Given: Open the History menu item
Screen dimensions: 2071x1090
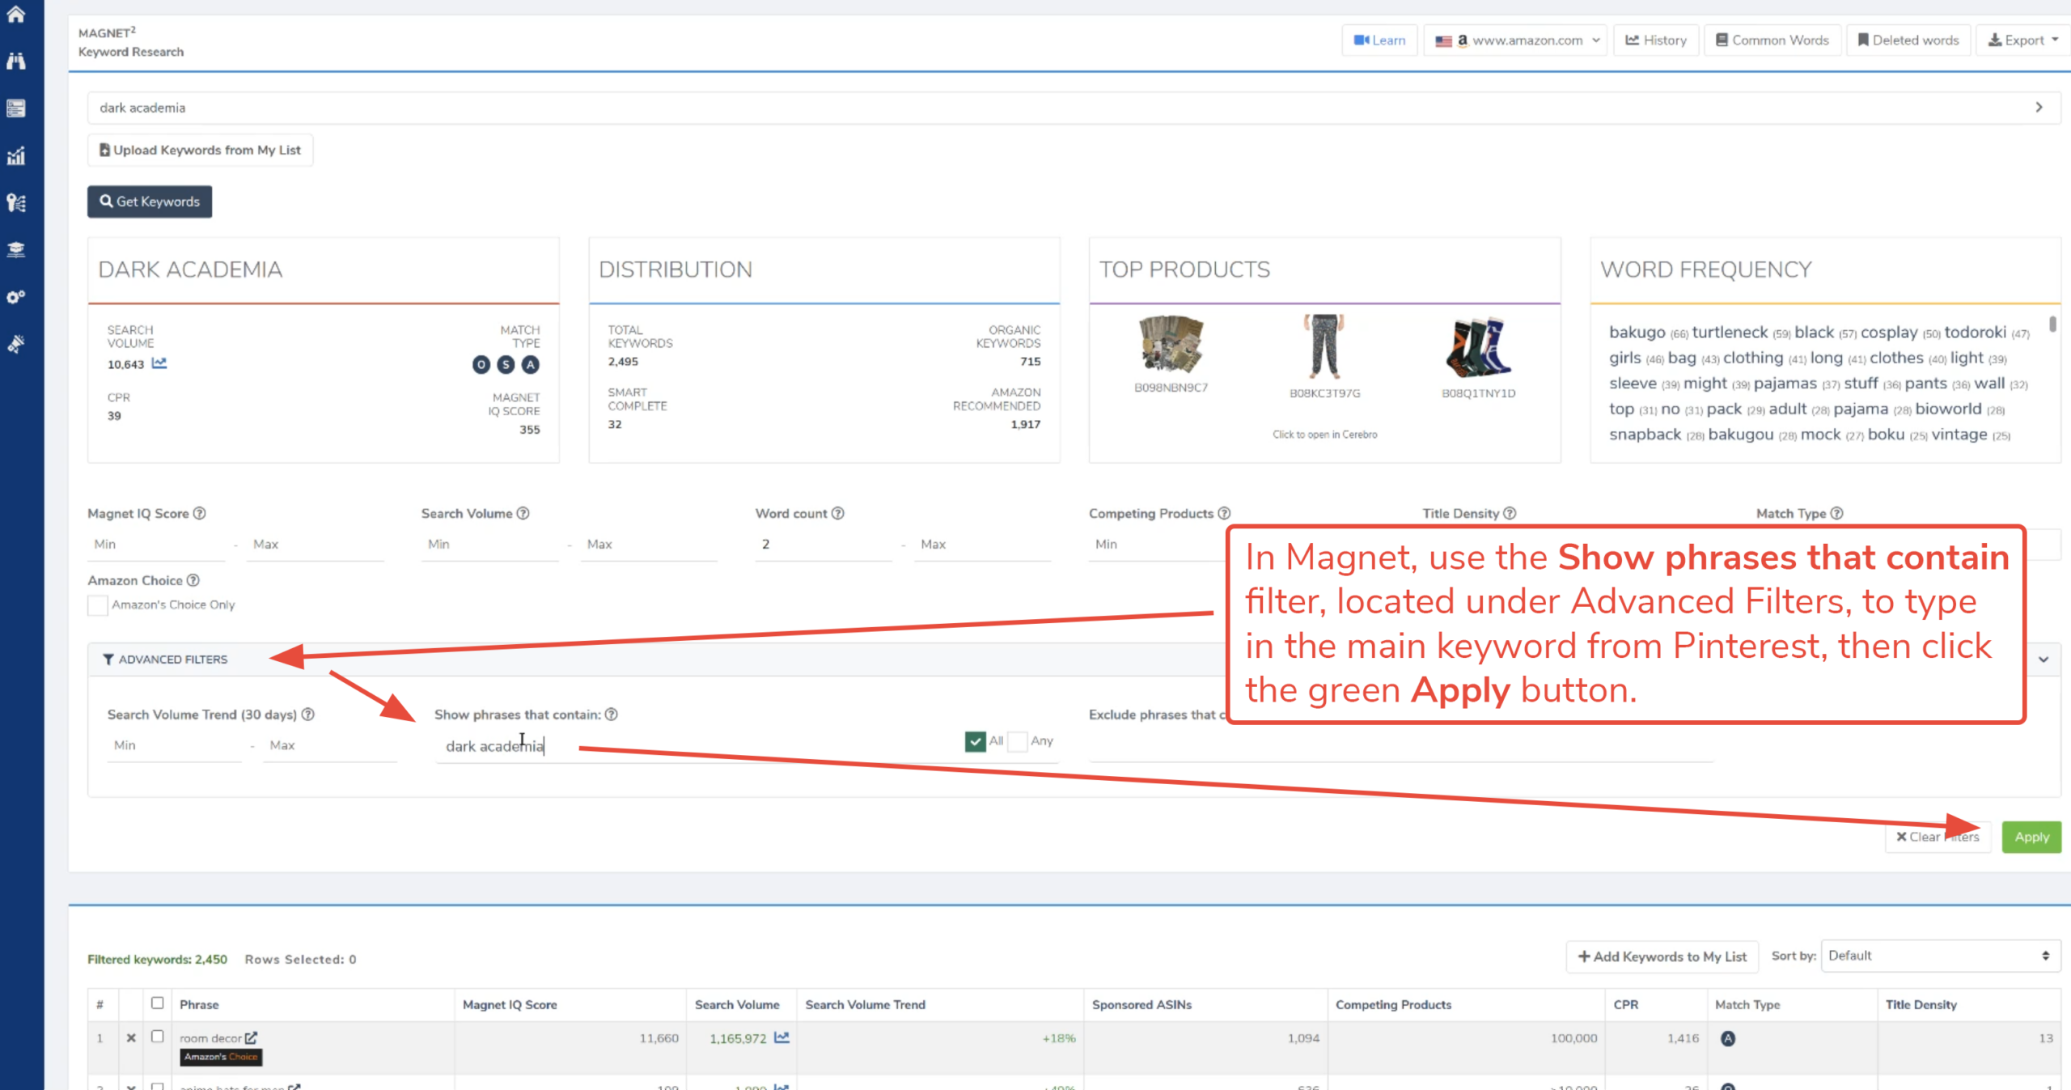Looking at the screenshot, I should pos(1656,40).
